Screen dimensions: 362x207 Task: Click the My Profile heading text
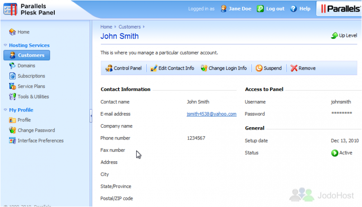(21, 110)
